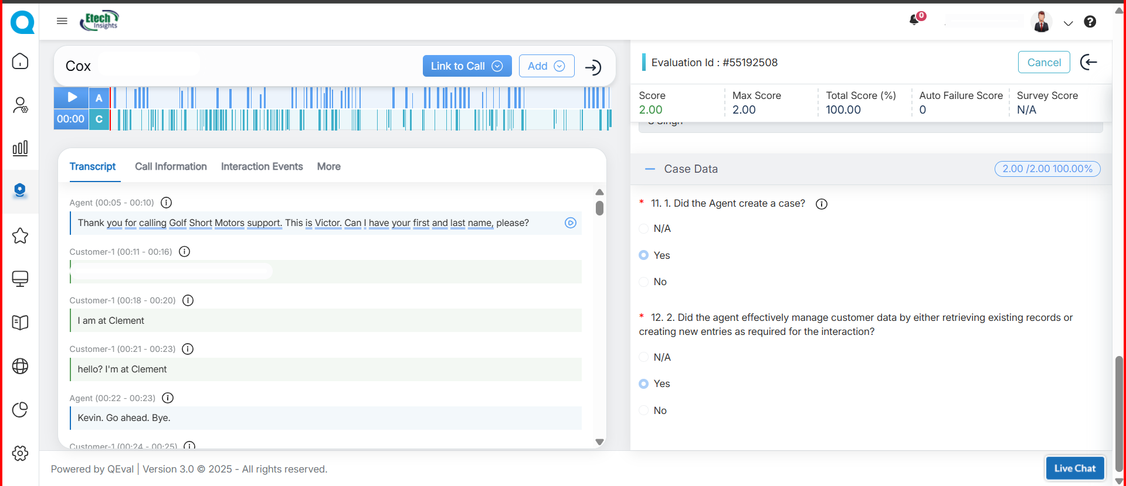Screen dimensions: 1126x486
Task: Click the Cancel button
Action: pos(1043,63)
